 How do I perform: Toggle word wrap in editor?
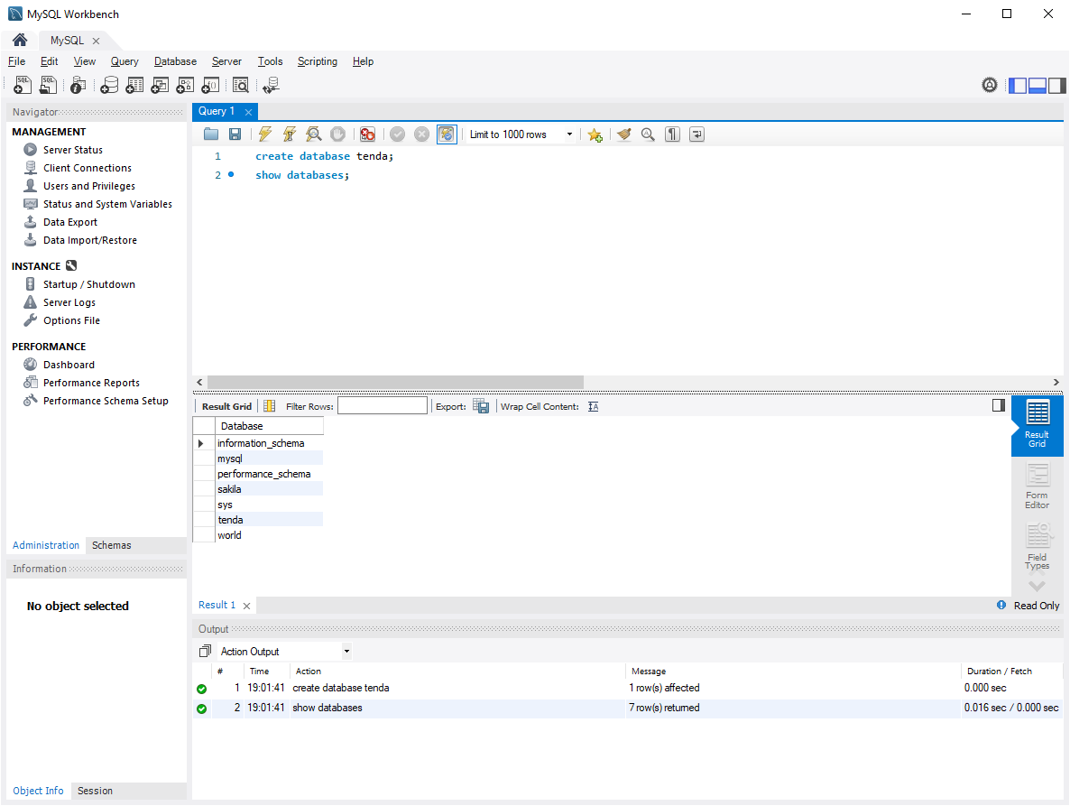pyautogui.click(x=696, y=134)
